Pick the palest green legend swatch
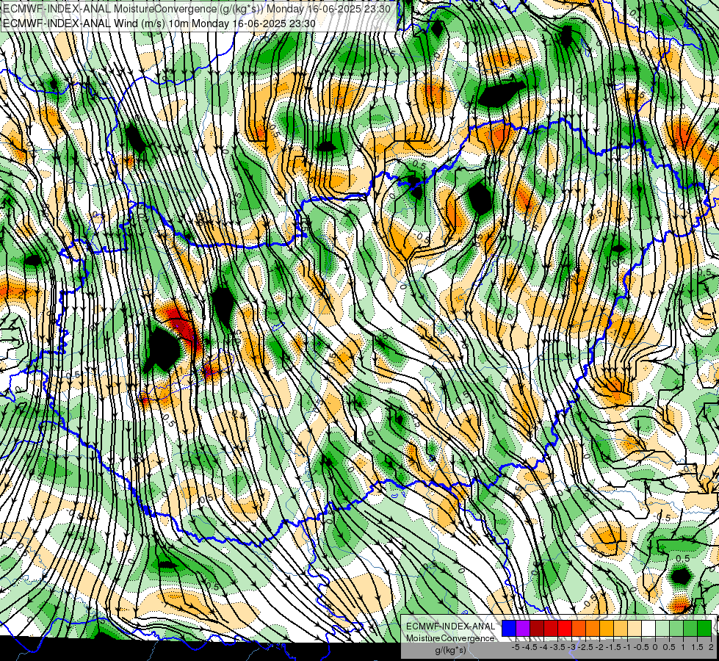 point(662,629)
